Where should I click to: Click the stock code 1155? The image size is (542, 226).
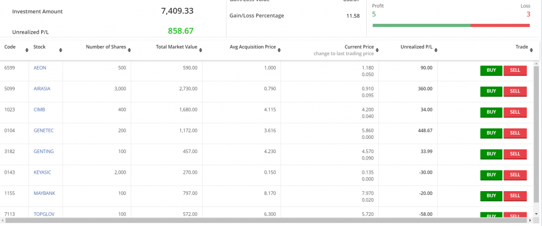9,193
